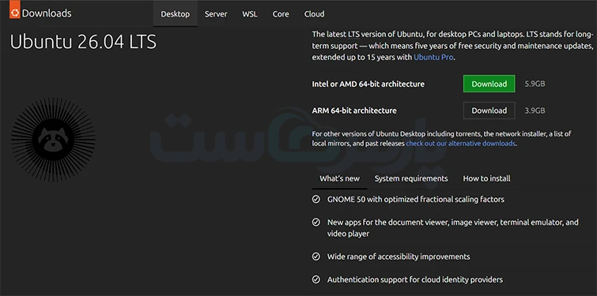Click check icon beside New apps item
Screen dimensions: 597x296
316,223
